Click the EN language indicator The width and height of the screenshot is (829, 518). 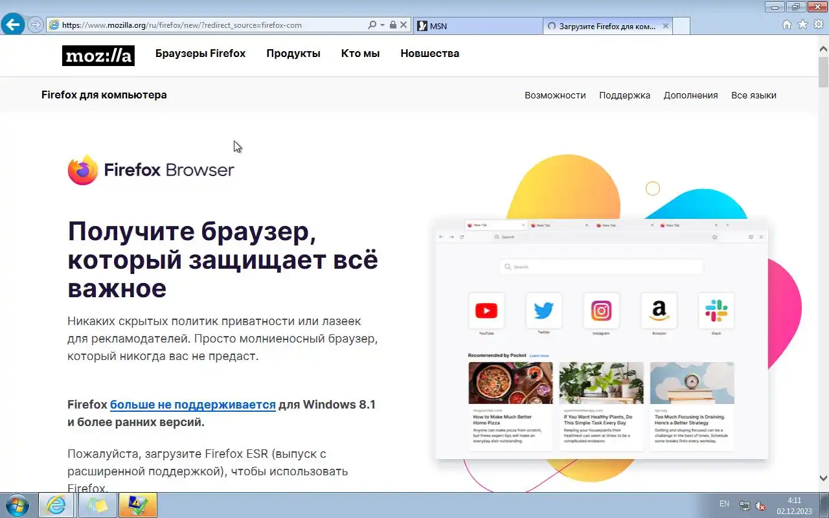coord(724,504)
